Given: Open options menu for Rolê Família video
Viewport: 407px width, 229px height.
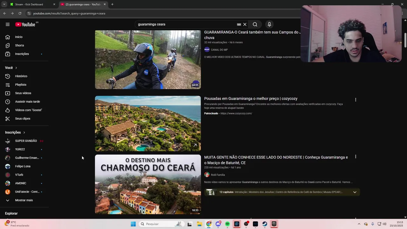Looking at the screenshot, I should 355,156.
